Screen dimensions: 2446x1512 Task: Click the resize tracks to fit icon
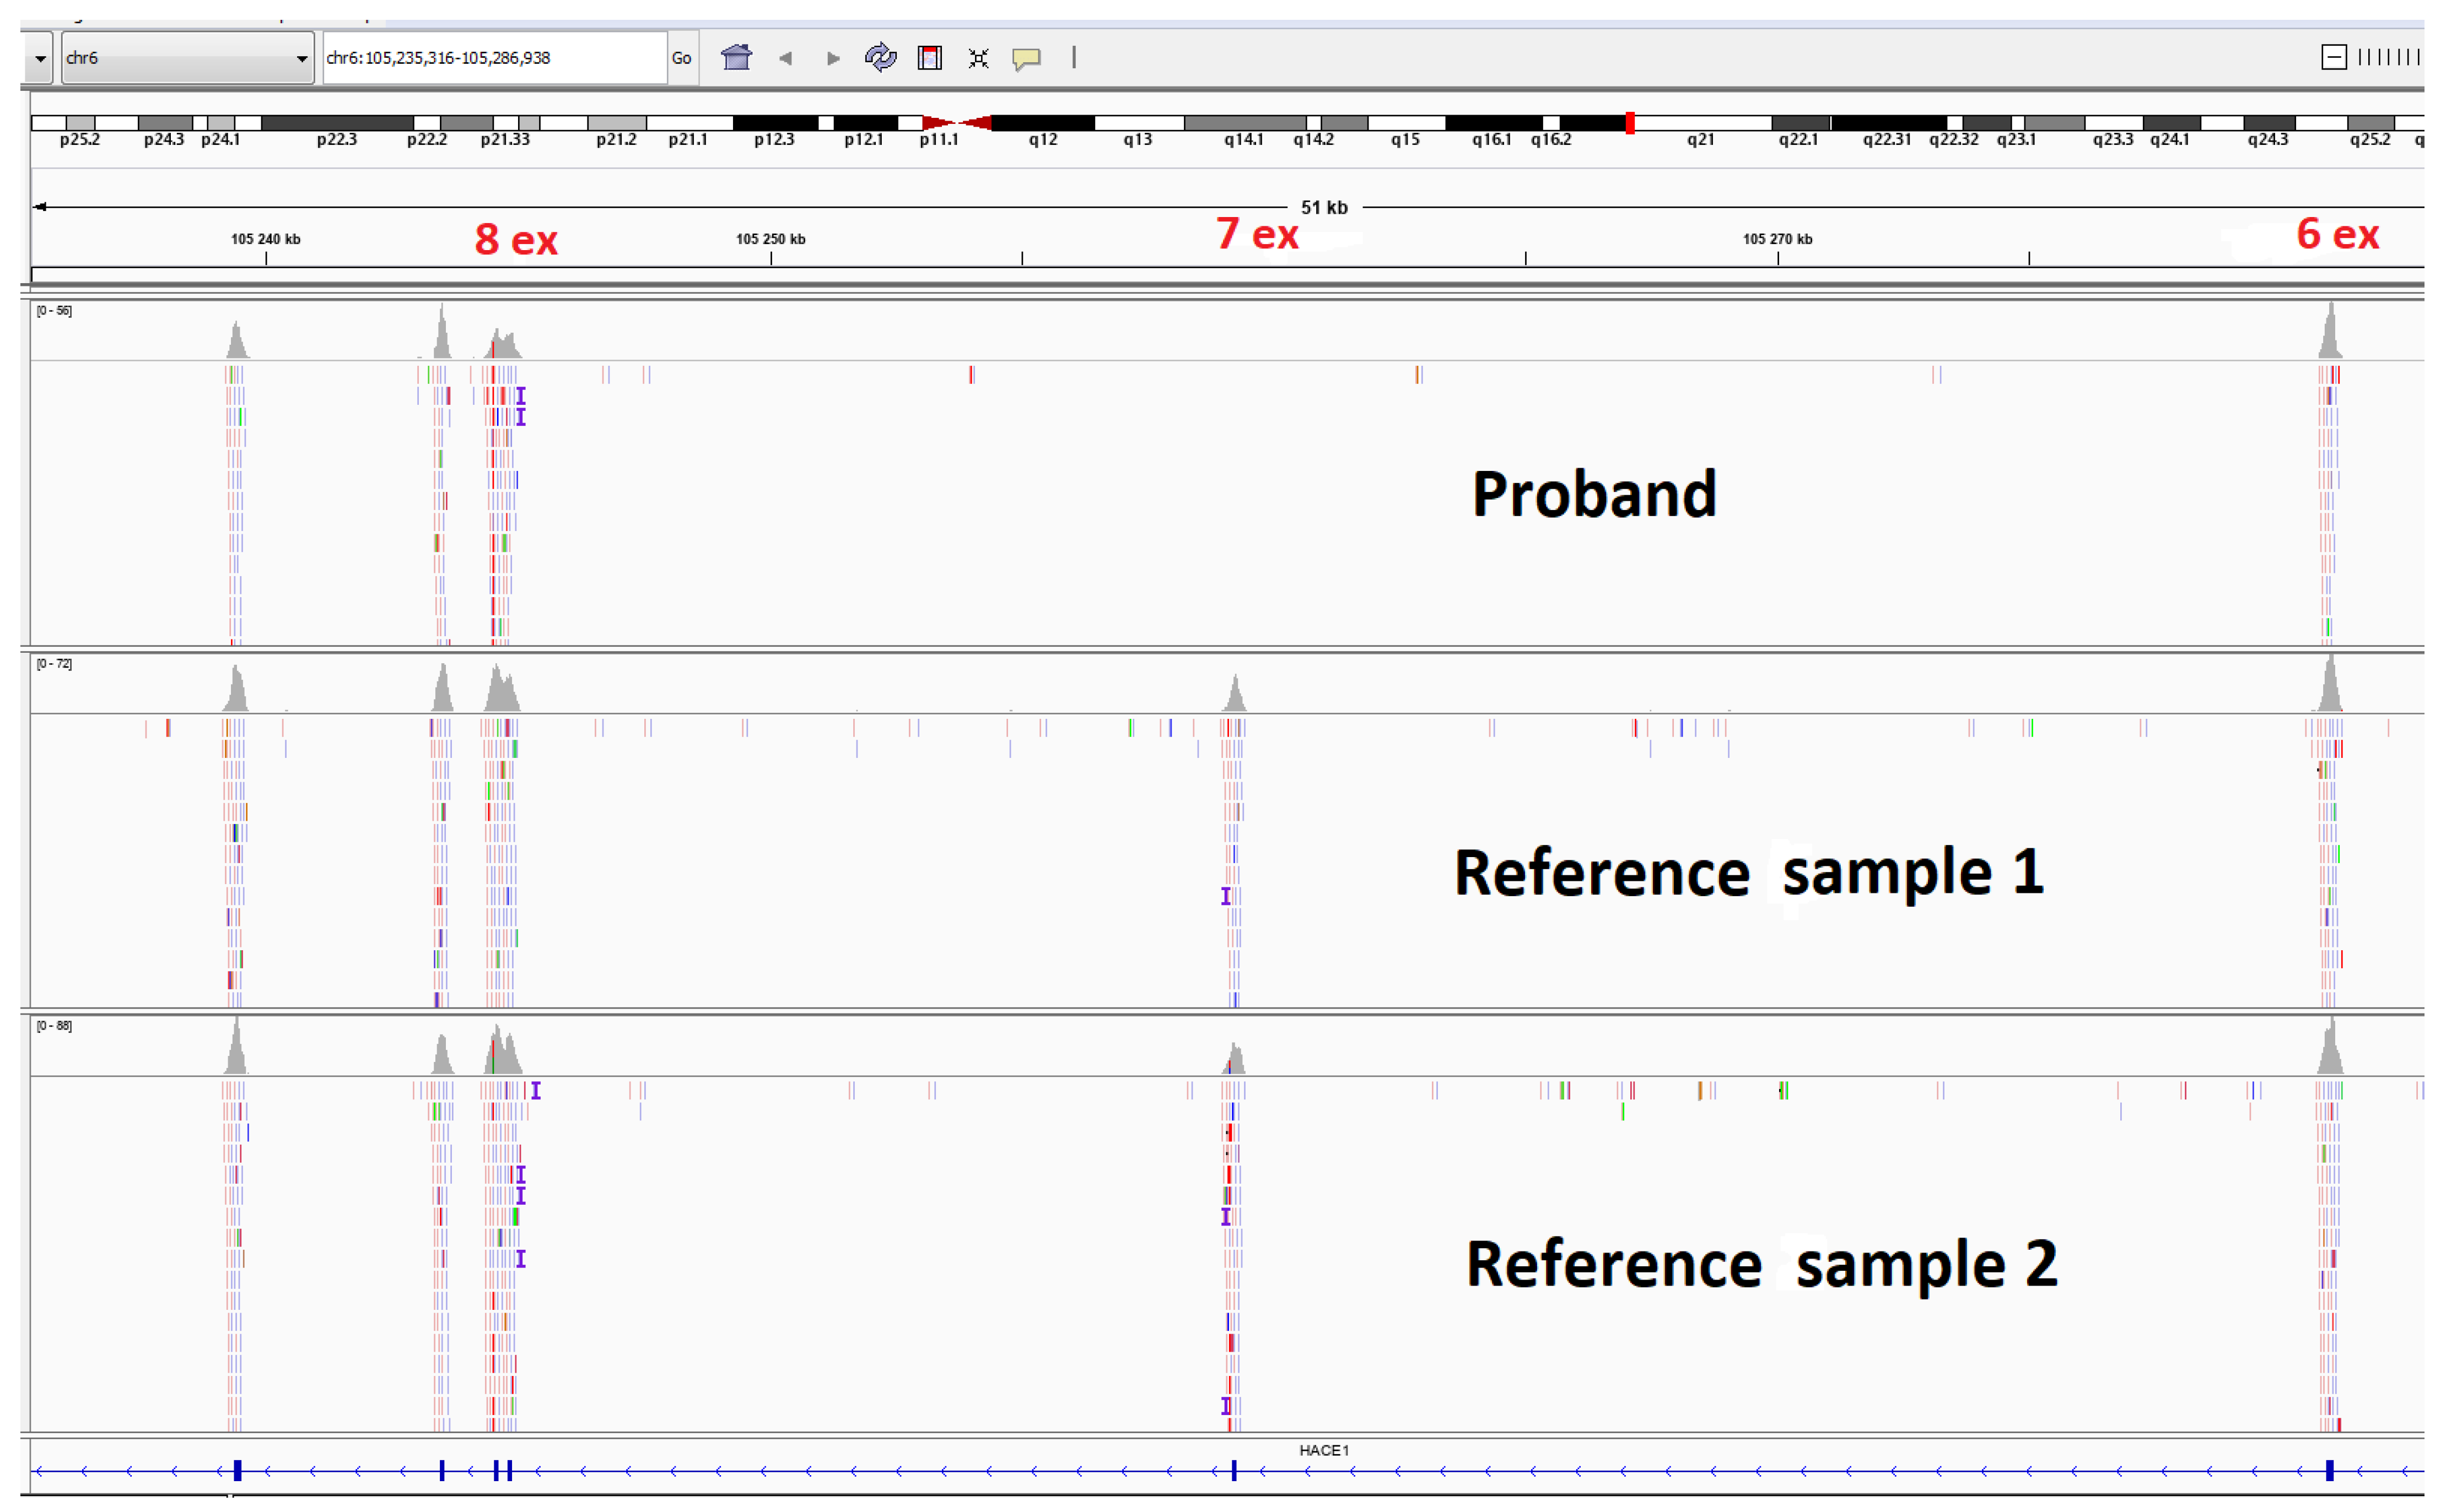pyautogui.click(x=977, y=57)
